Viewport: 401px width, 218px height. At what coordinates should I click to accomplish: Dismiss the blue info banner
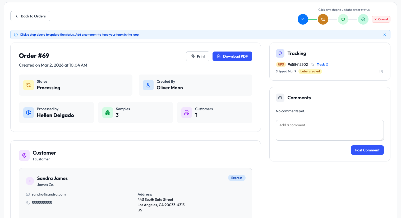[x=384, y=35]
